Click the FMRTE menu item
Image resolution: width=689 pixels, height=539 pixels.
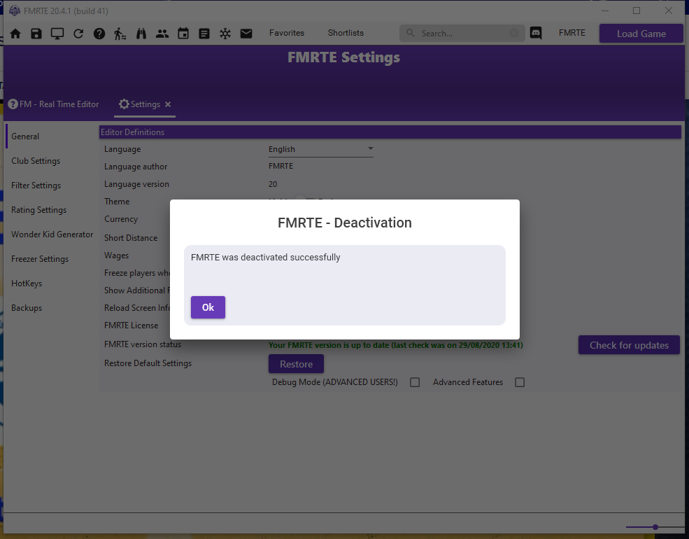(x=572, y=33)
